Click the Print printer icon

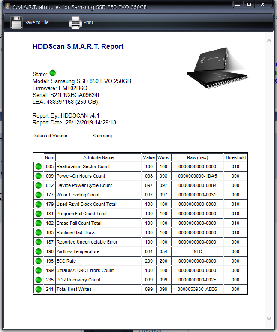75,22
